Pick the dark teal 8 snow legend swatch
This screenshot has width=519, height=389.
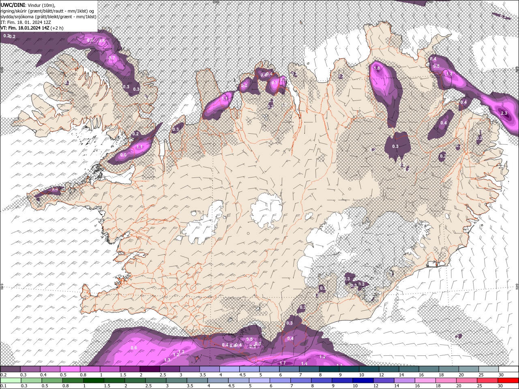coord(328,369)
